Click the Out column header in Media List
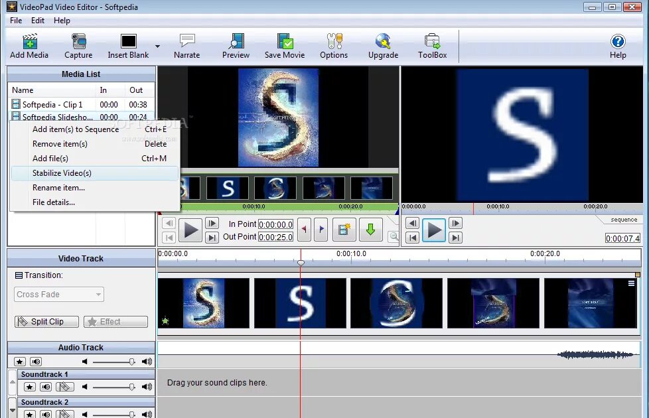Image resolution: width=649 pixels, height=418 pixels. click(139, 90)
